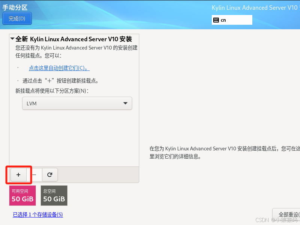Open the selected storage devices link
This screenshot has width=300, height=225.
38,214
